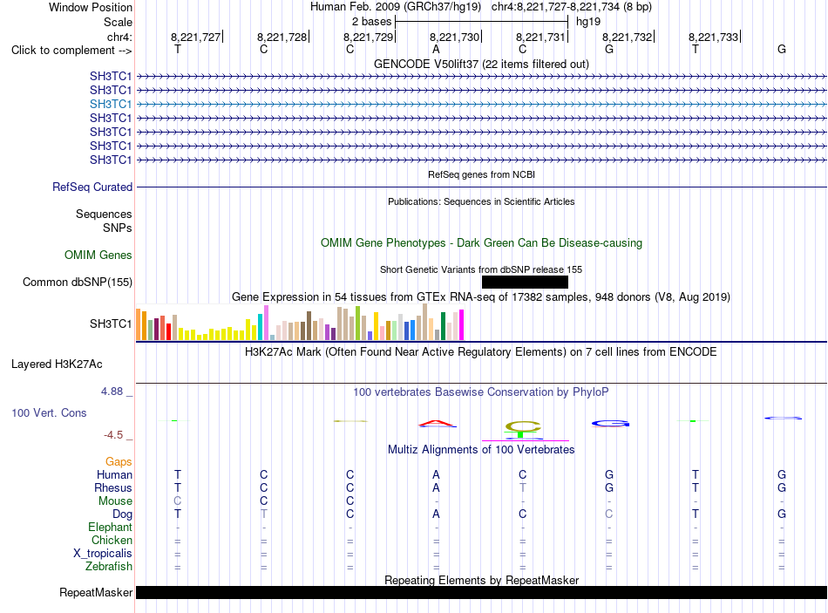Screen dimensions: 828x613
Task: Open OMIM Gene Phenotypes green title
Action: tap(481, 243)
